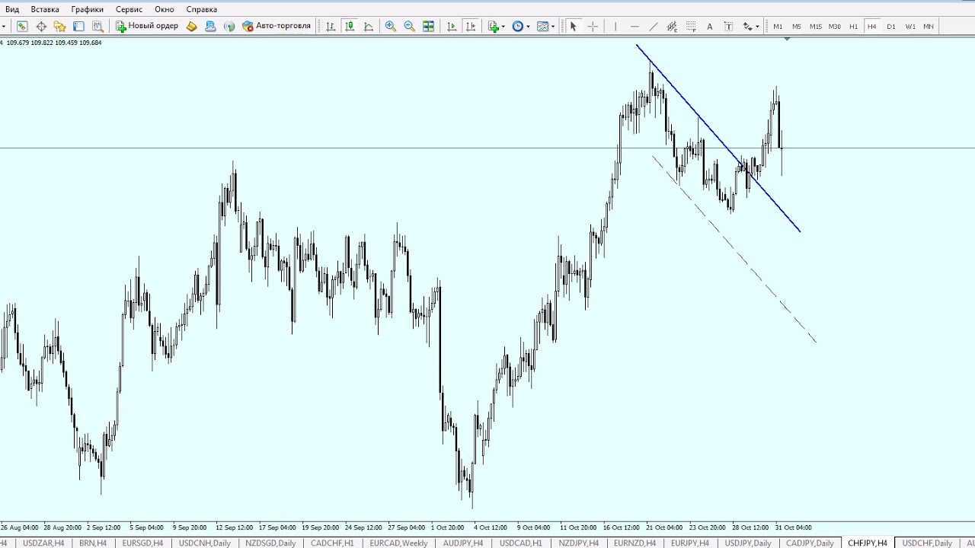
Task: Open the Data Window crosshair-target icon
Action: [x=41, y=26]
